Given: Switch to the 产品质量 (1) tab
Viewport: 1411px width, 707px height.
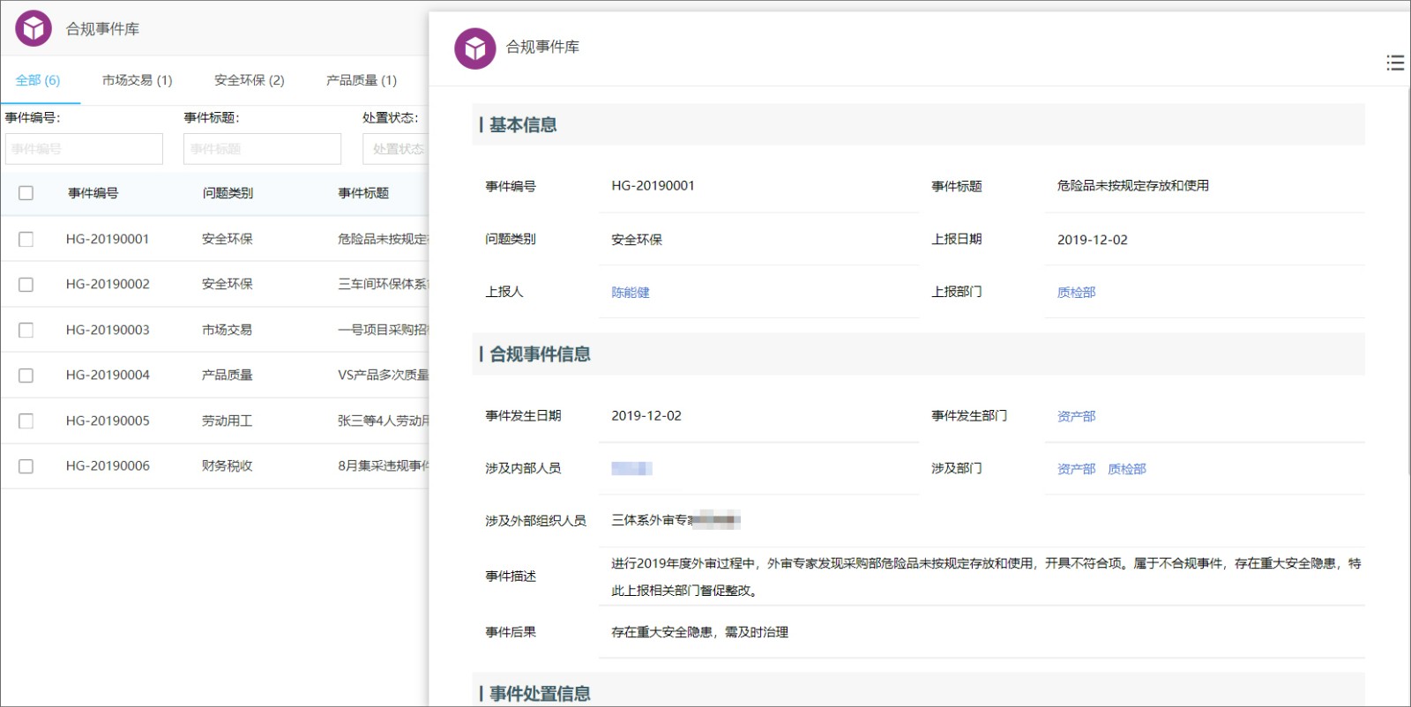Looking at the screenshot, I should coord(362,80).
